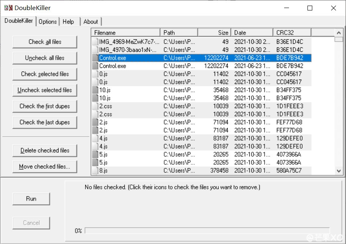Screen dimensions: 346x244
Task: Sort list by Filename column header
Action: 126,33
